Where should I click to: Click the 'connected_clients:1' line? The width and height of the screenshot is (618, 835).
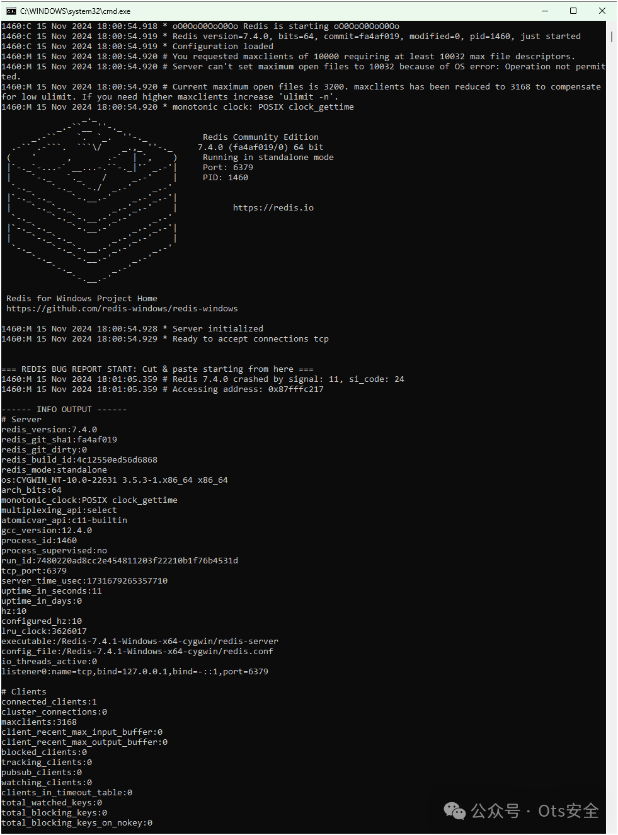click(x=49, y=702)
